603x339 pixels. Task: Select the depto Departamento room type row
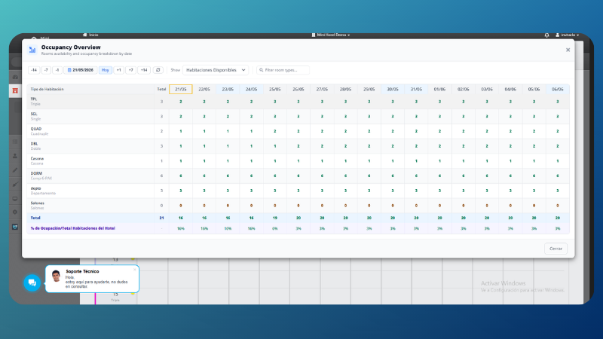(298, 191)
